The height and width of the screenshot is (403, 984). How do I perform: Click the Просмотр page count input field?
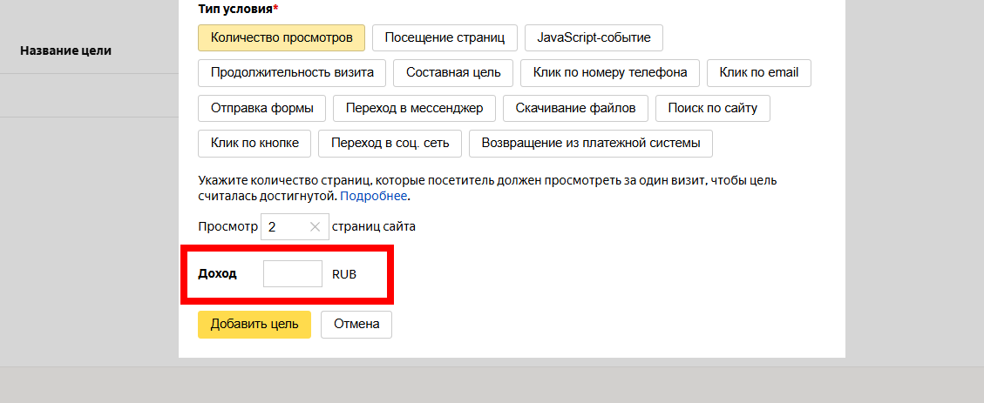pyautogui.click(x=286, y=227)
